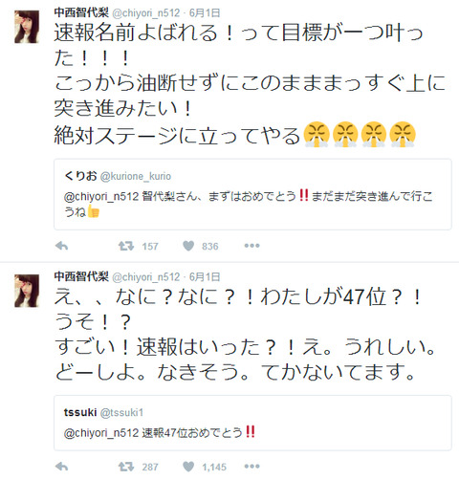
Task: Click @kurione_kurio handle in quoted tweet
Action: pyautogui.click(x=136, y=176)
